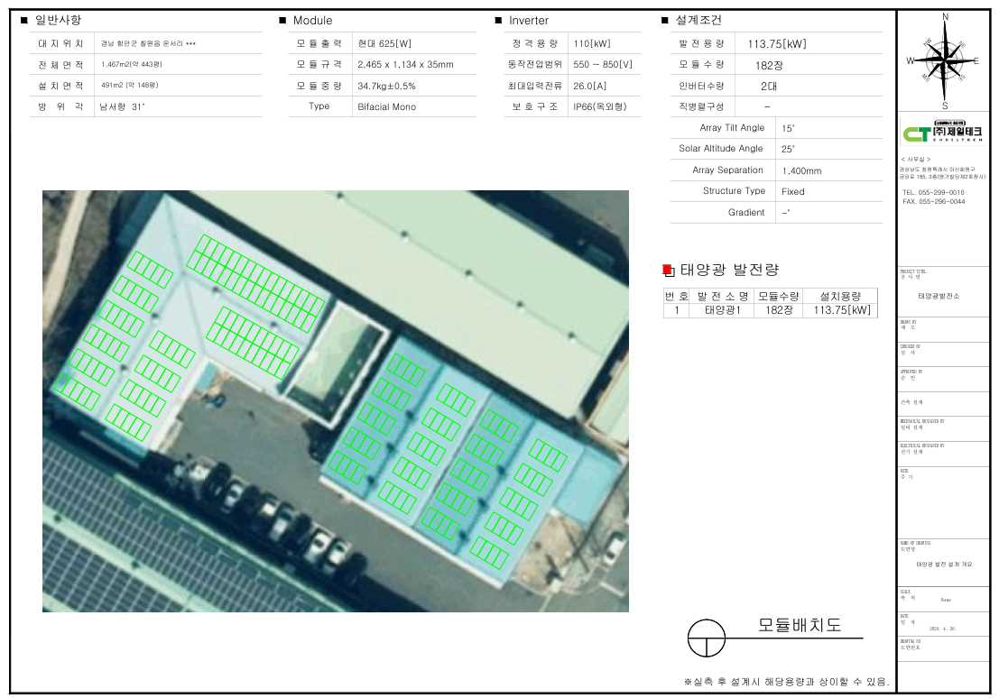Click the TEL. 055-299-0010 phone number

[933, 192]
